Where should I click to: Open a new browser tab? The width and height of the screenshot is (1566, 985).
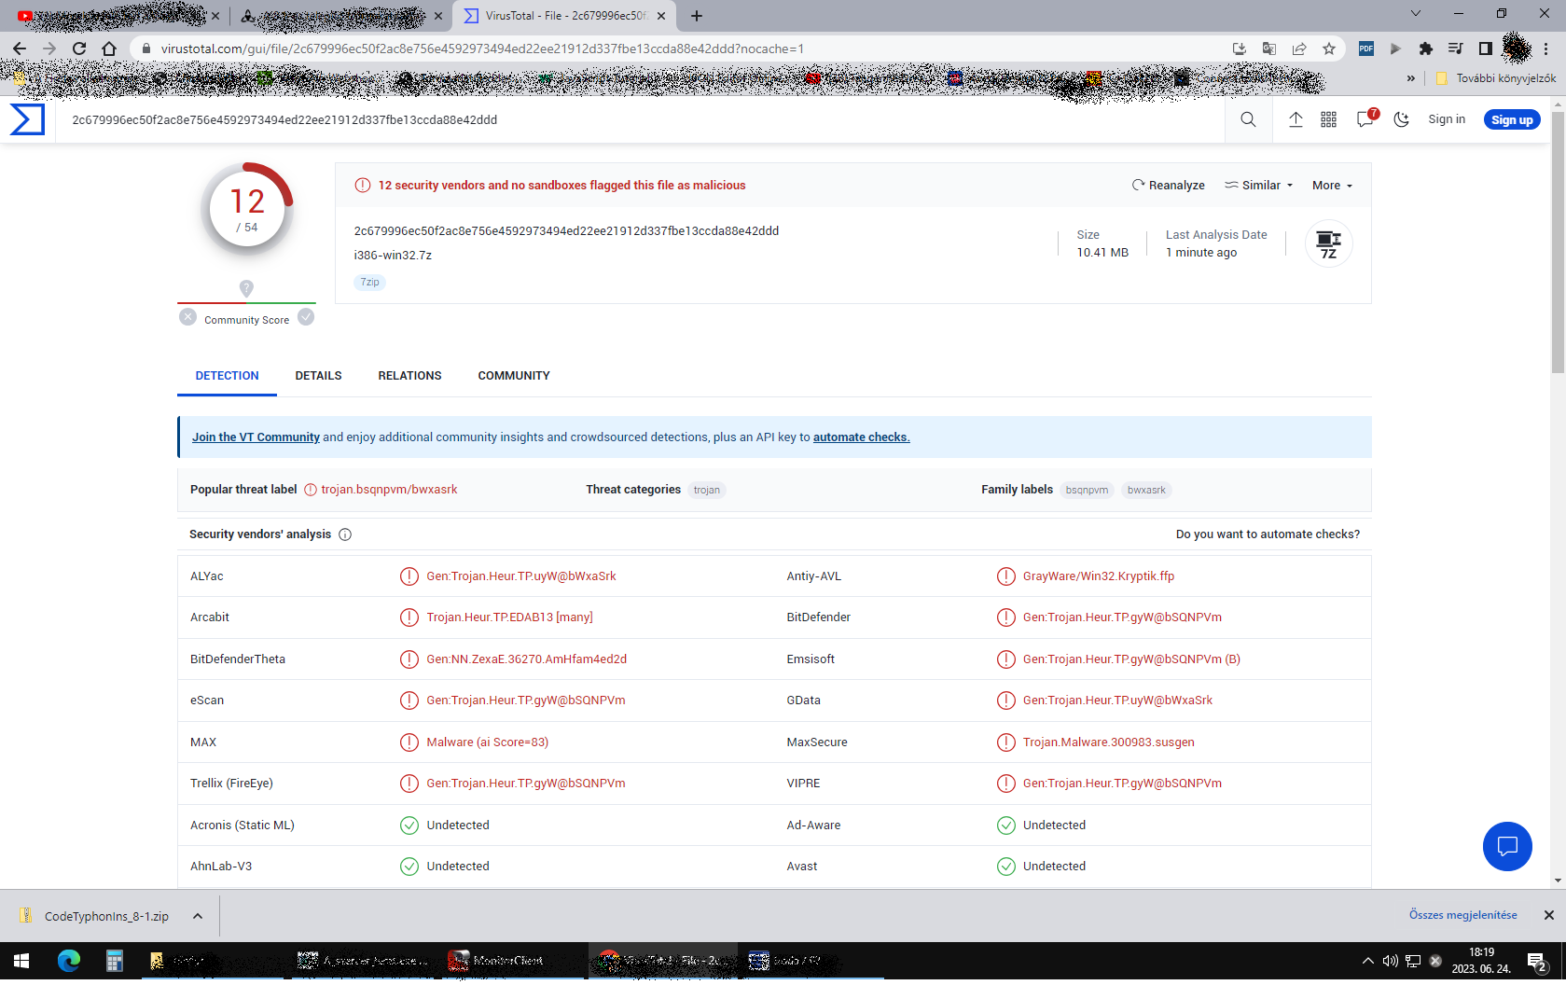(697, 16)
